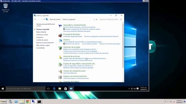The height and width of the screenshot is (104, 186).
Task: Select Programas category
Action: (40, 37)
